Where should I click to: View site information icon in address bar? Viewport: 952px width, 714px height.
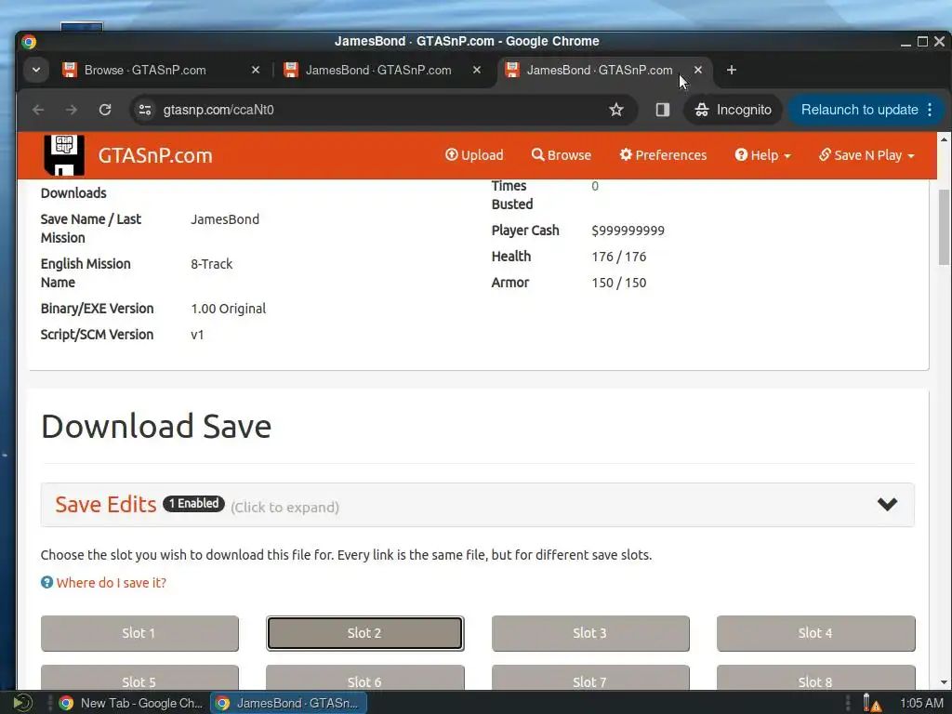pyautogui.click(x=145, y=110)
